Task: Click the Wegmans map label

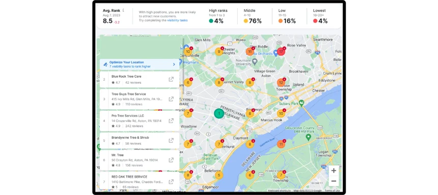Action: (191, 62)
